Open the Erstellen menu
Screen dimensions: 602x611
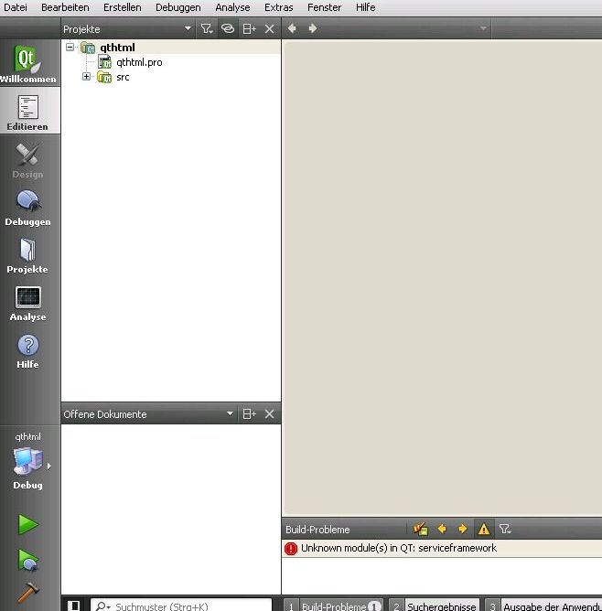click(x=122, y=7)
